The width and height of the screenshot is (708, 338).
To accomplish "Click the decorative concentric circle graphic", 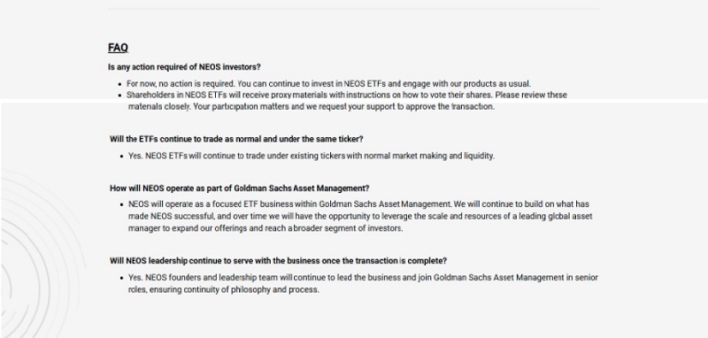I will click(41, 253).
